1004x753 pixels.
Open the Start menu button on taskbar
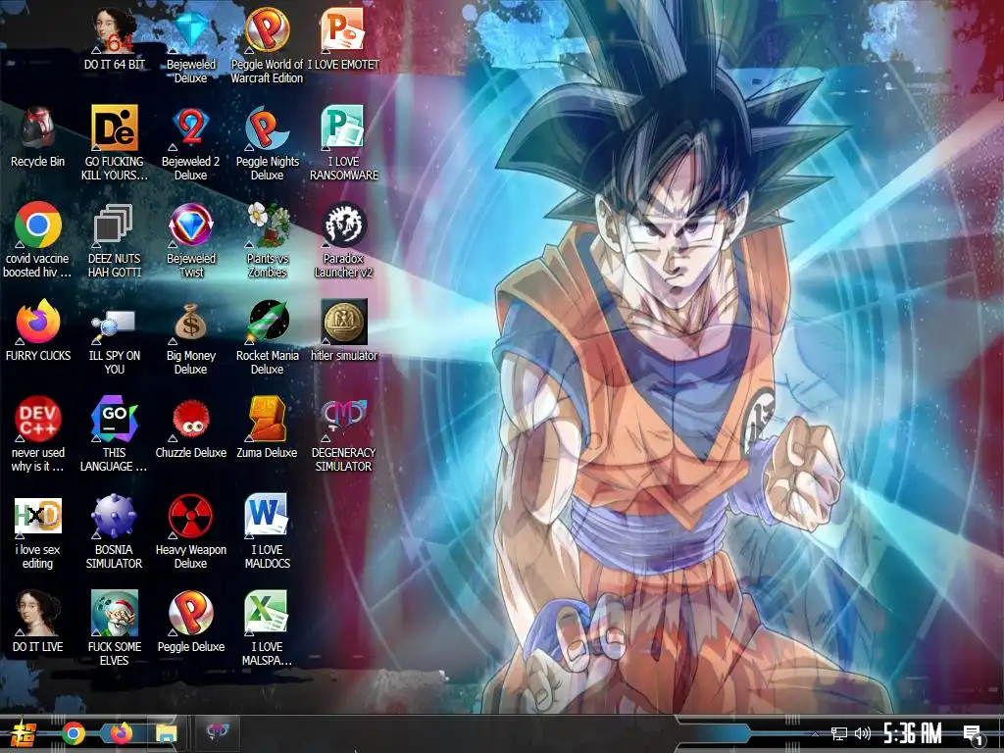24,733
